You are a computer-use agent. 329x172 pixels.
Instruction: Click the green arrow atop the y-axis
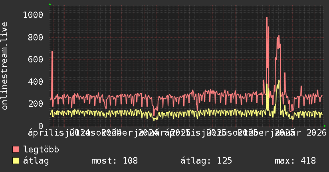(50, 4)
